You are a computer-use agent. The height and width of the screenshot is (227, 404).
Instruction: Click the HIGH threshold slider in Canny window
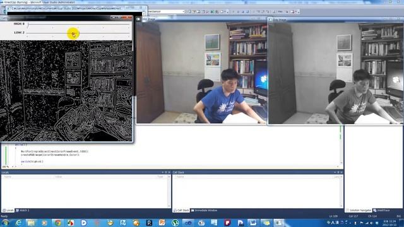pyautogui.click(x=78, y=24)
